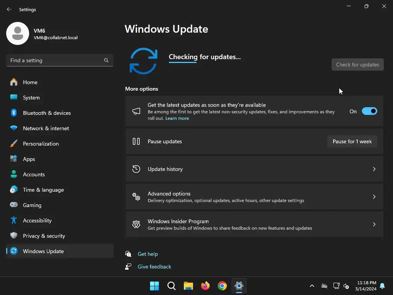Image resolution: width=393 pixels, height=295 pixels.
Task: Select Network & internet category
Action: click(59, 128)
